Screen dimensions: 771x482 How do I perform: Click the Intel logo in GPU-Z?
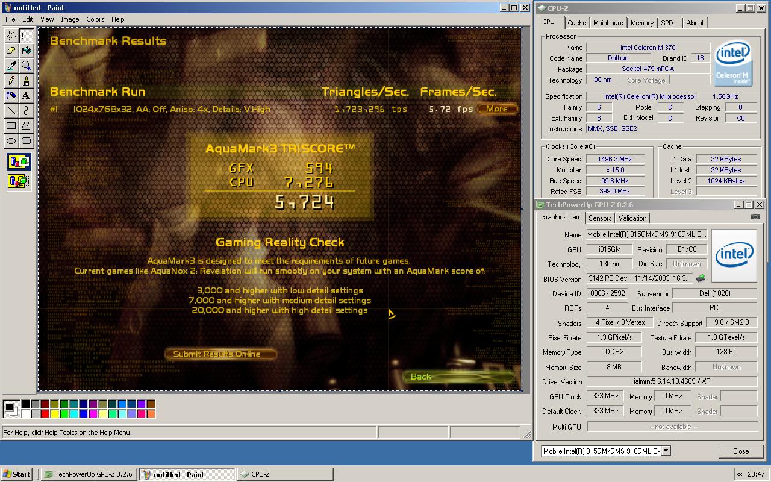click(734, 255)
